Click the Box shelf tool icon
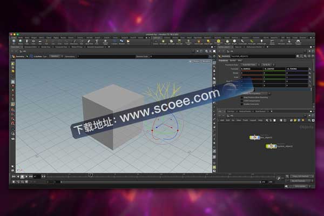 [13, 40]
